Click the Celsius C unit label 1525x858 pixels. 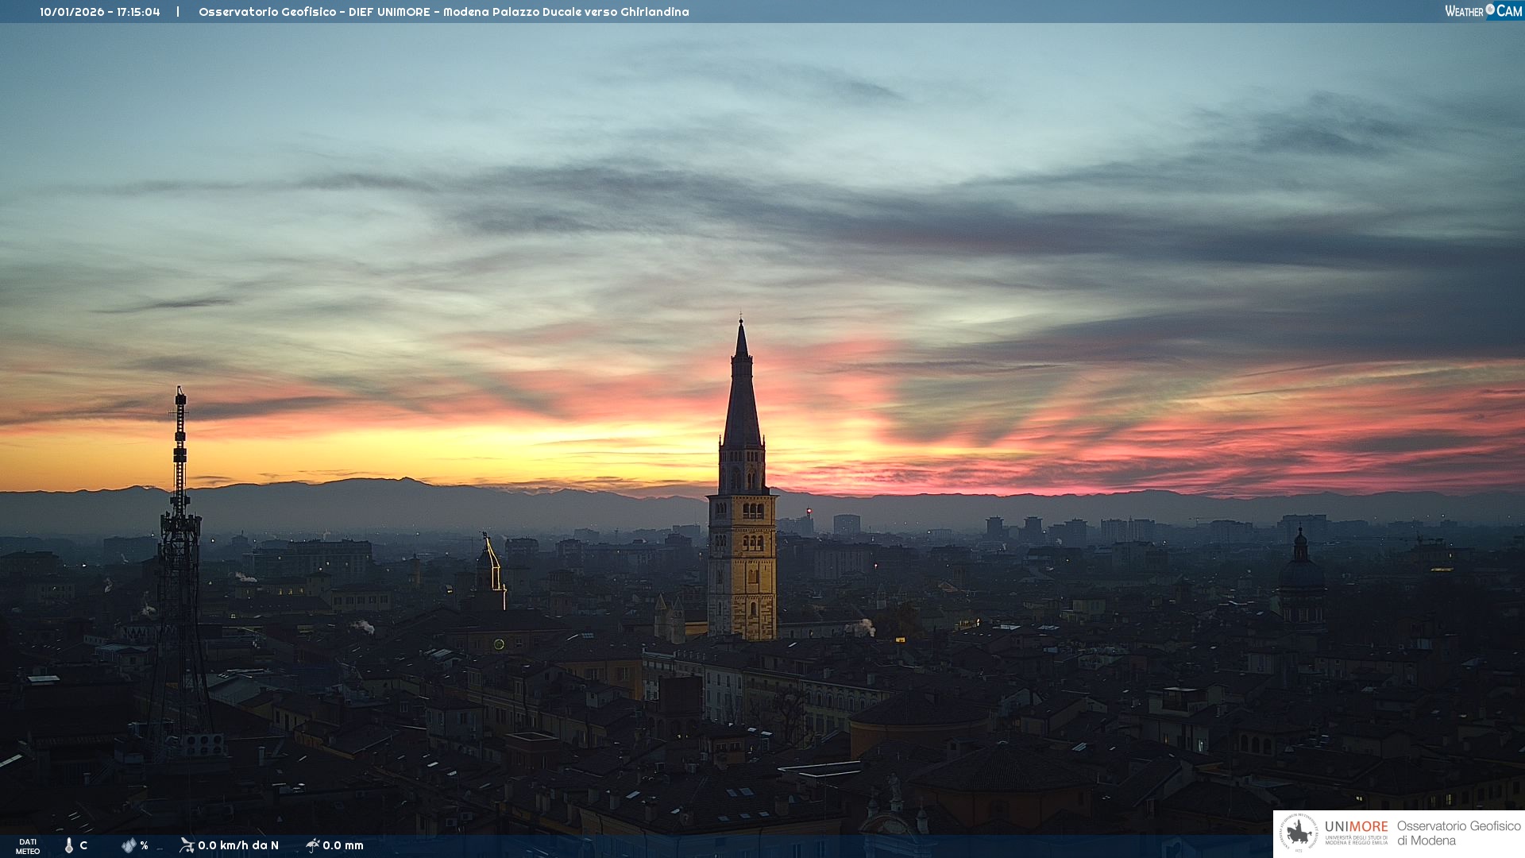coord(83,845)
